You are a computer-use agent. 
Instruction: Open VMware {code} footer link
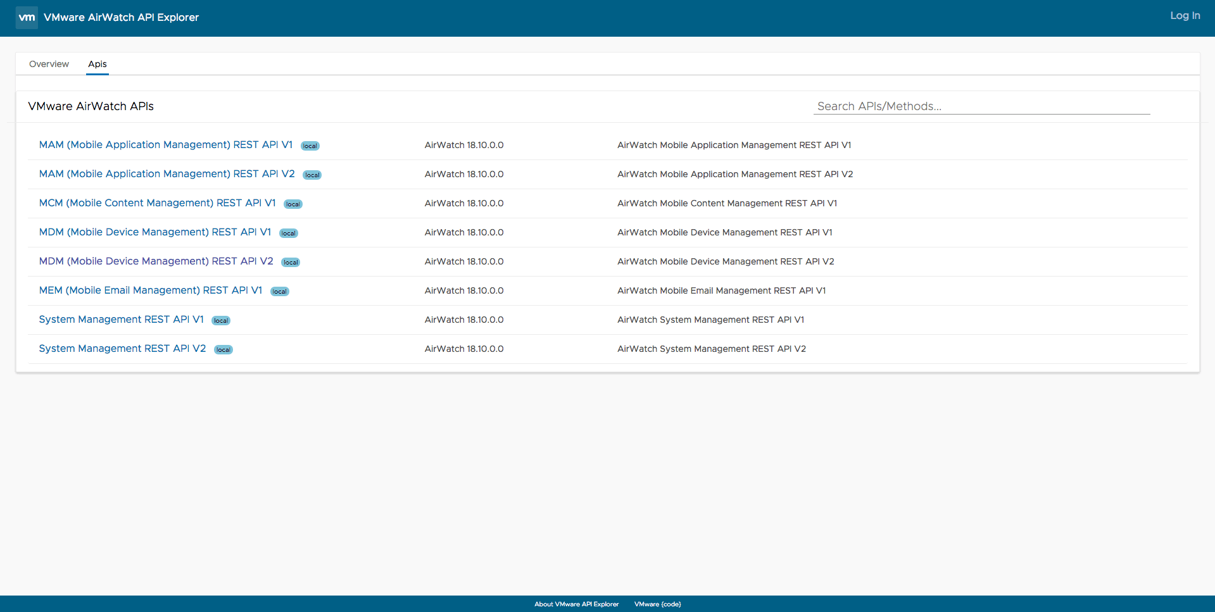pos(658,604)
